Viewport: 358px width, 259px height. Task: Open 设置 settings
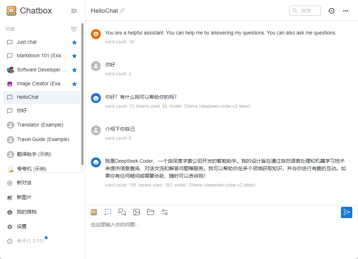42,227
